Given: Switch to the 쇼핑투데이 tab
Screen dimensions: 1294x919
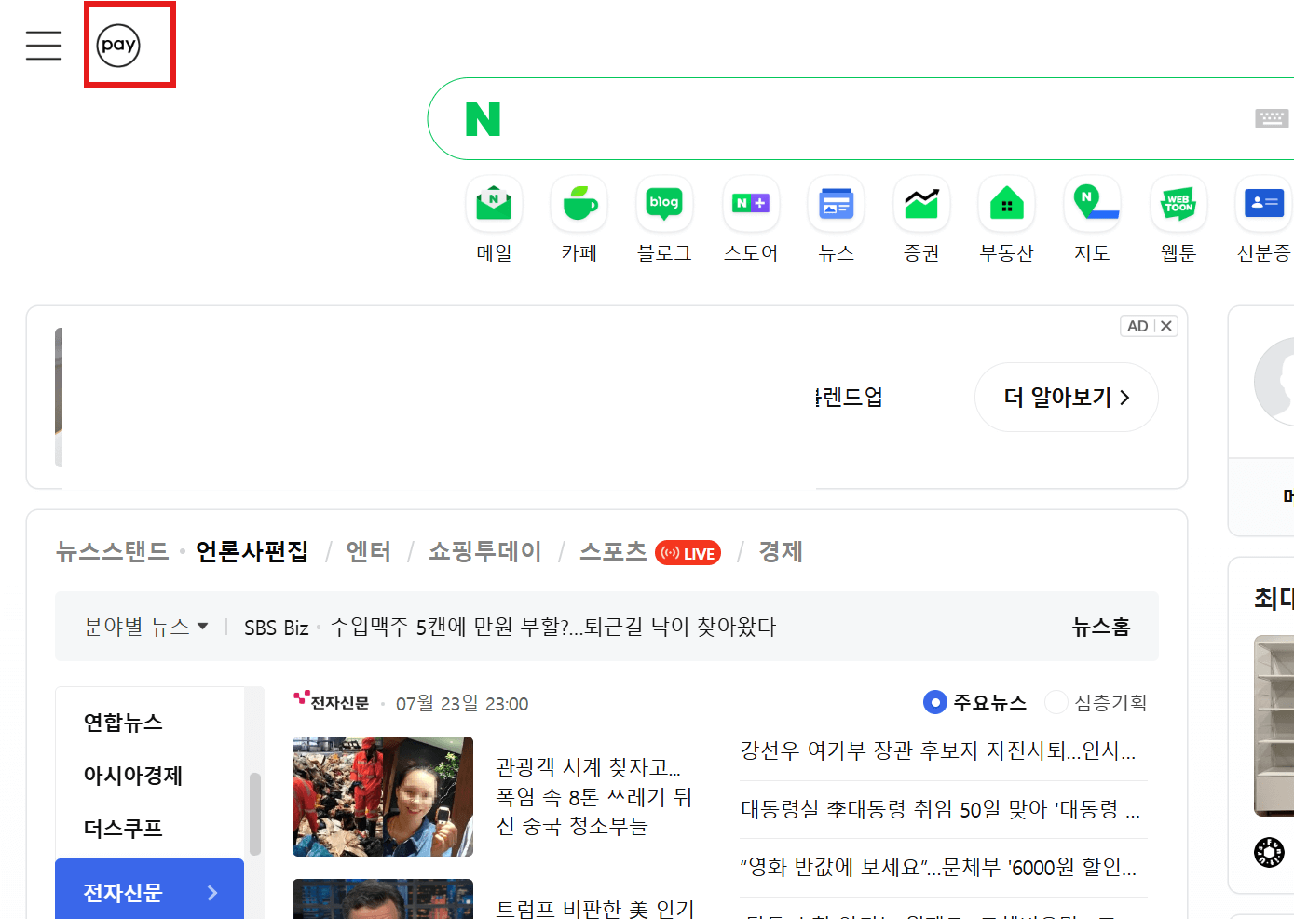Looking at the screenshot, I should tap(484, 551).
